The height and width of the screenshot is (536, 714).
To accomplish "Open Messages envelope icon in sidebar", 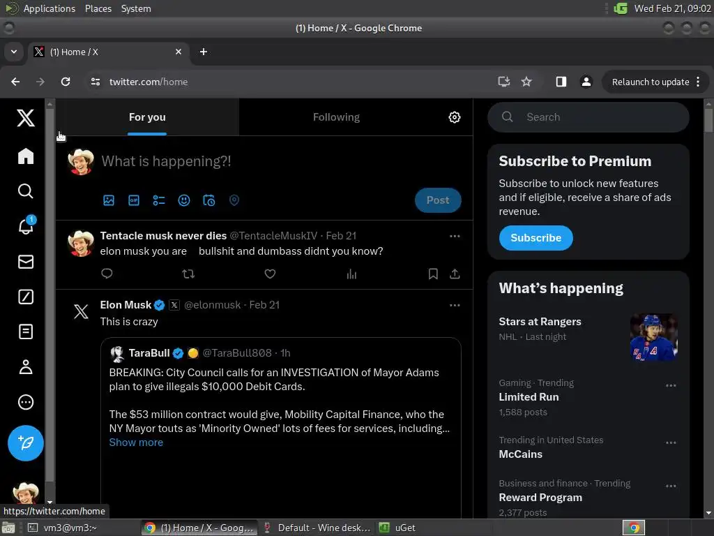I will tap(26, 262).
